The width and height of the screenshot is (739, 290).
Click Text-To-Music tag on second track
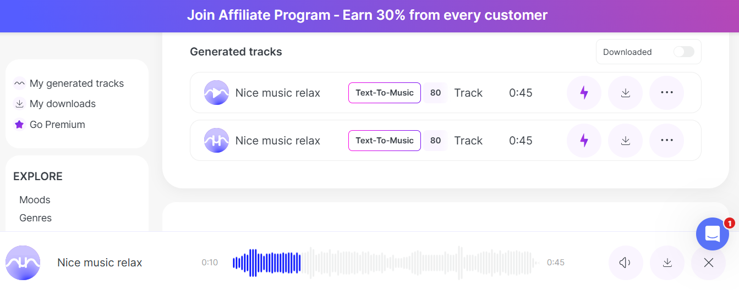[385, 141]
